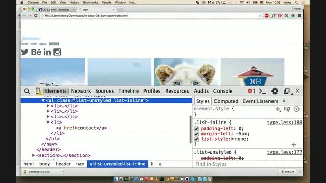Show the Event Listeners tab

pos(260,101)
